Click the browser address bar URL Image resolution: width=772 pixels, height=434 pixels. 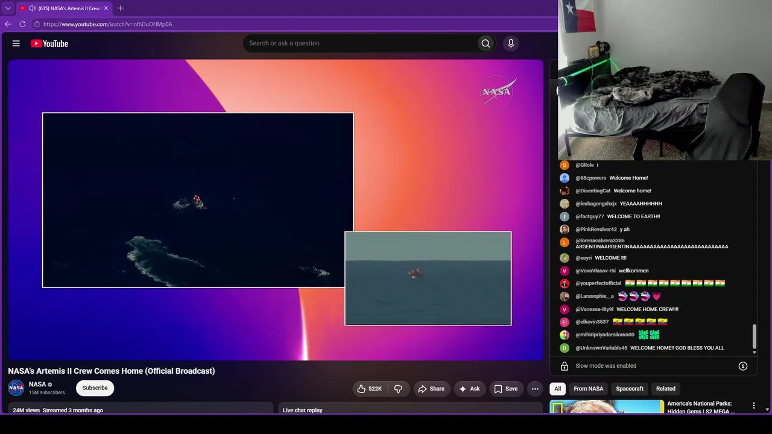click(x=108, y=24)
